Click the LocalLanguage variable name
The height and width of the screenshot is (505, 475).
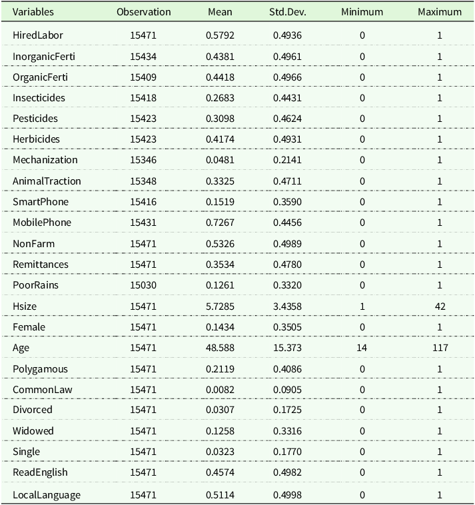pos(47,494)
